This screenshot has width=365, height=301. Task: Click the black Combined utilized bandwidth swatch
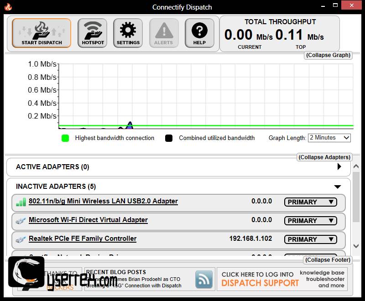169,138
